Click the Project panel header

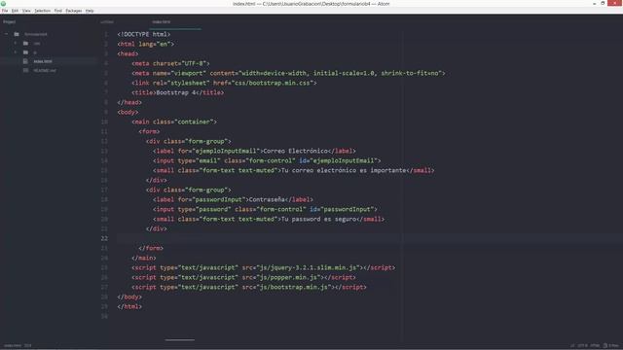pyautogui.click(x=10, y=21)
